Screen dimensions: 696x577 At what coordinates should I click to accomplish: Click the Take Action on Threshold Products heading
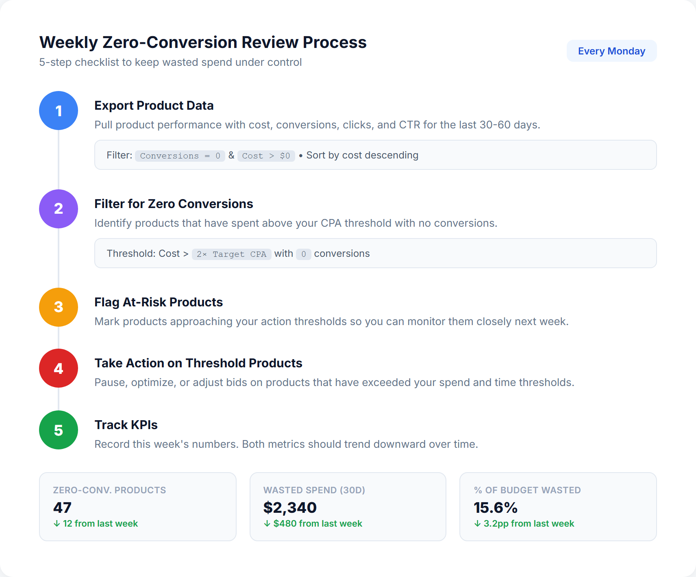coord(198,363)
